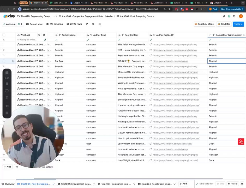This screenshot has height=188, width=246.
Task: Click the green notebook icon in header
Action: tap(229, 16)
